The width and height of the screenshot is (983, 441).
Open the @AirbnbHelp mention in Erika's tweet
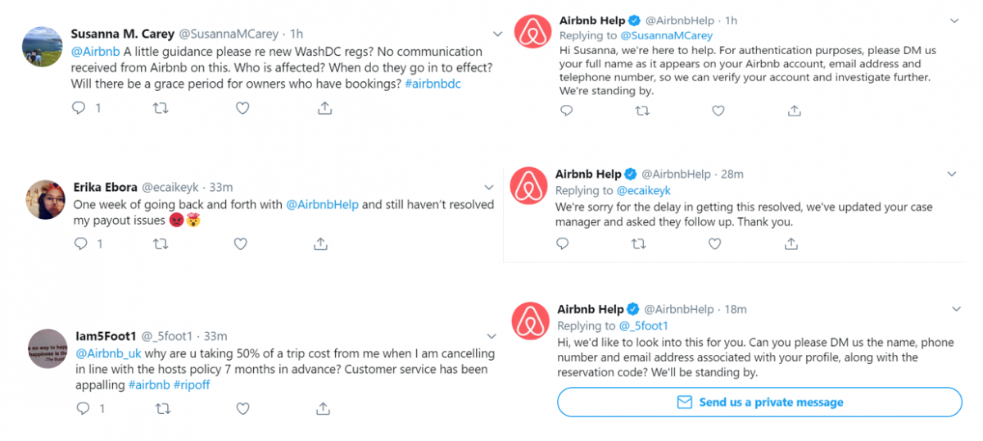tap(322, 204)
